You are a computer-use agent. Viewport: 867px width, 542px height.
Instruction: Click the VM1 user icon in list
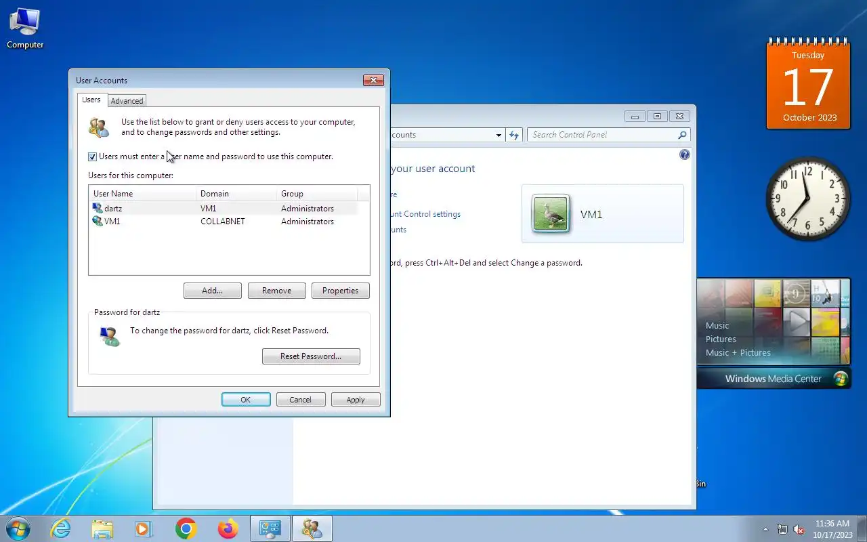pyautogui.click(x=98, y=221)
